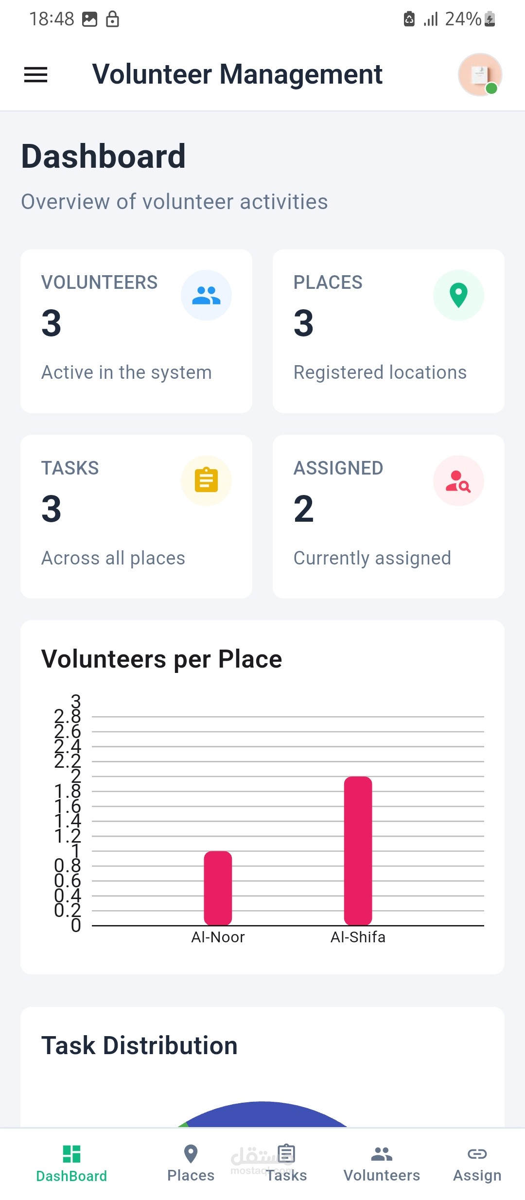Open the Volunteers tab
Screen dimensions: 525x1200
(x=382, y=1163)
